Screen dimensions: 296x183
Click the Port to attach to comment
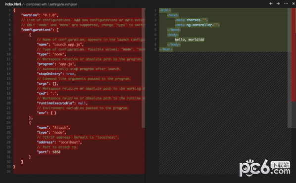(x=57, y=147)
